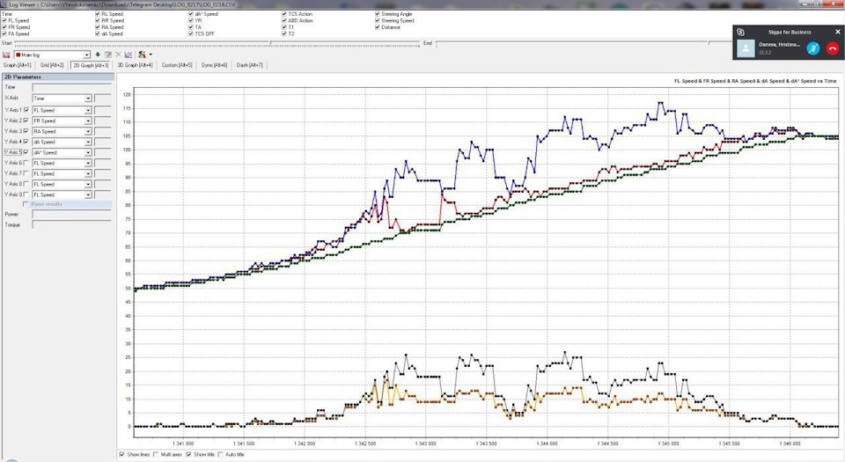Image resolution: width=845 pixels, height=462 pixels.
Task: Open the Y Axis 3 RA Speed dropdown
Action: tap(88, 131)
